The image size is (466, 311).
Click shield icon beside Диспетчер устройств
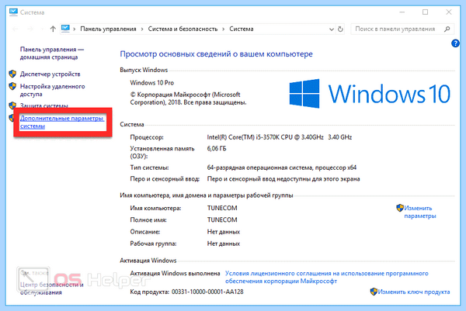(x=12, y=74)
